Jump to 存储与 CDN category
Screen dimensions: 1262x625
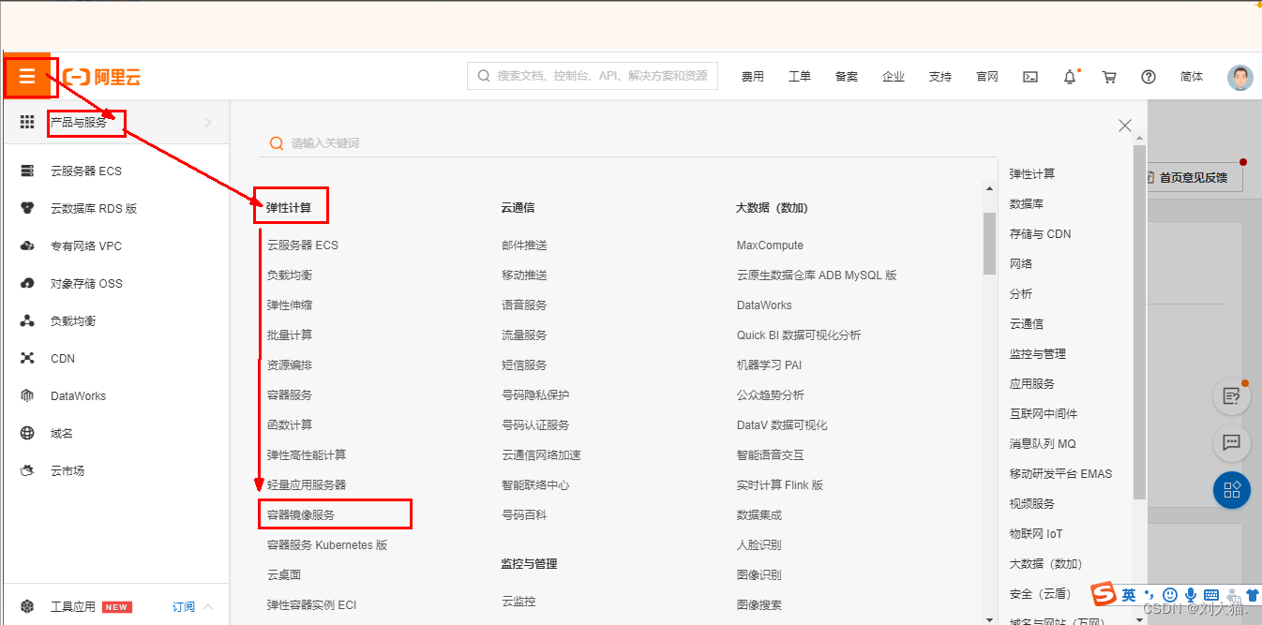click(x=1040, y=234)
